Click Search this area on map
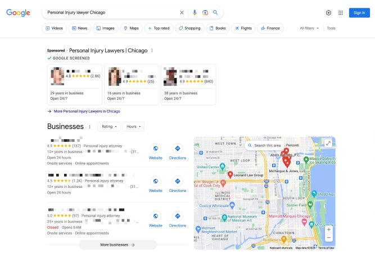 point(264,145)
